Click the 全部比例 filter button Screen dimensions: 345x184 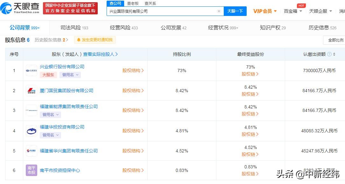pos(334,40)
